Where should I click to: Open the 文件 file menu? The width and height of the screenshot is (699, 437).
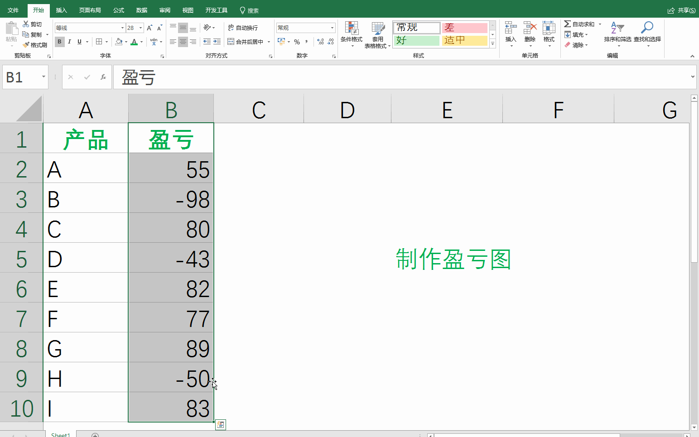[13, 10]
